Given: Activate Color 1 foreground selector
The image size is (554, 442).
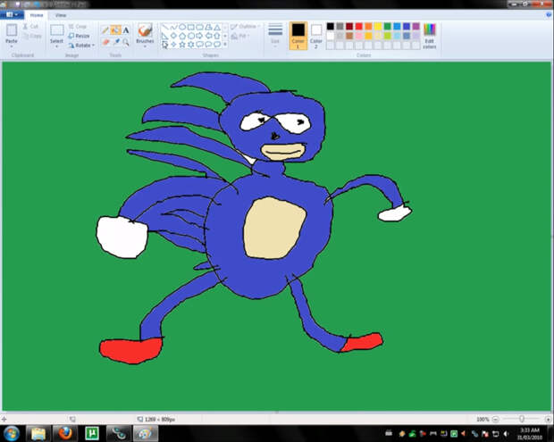Looking at the screenshot, I should click(298, 36).
